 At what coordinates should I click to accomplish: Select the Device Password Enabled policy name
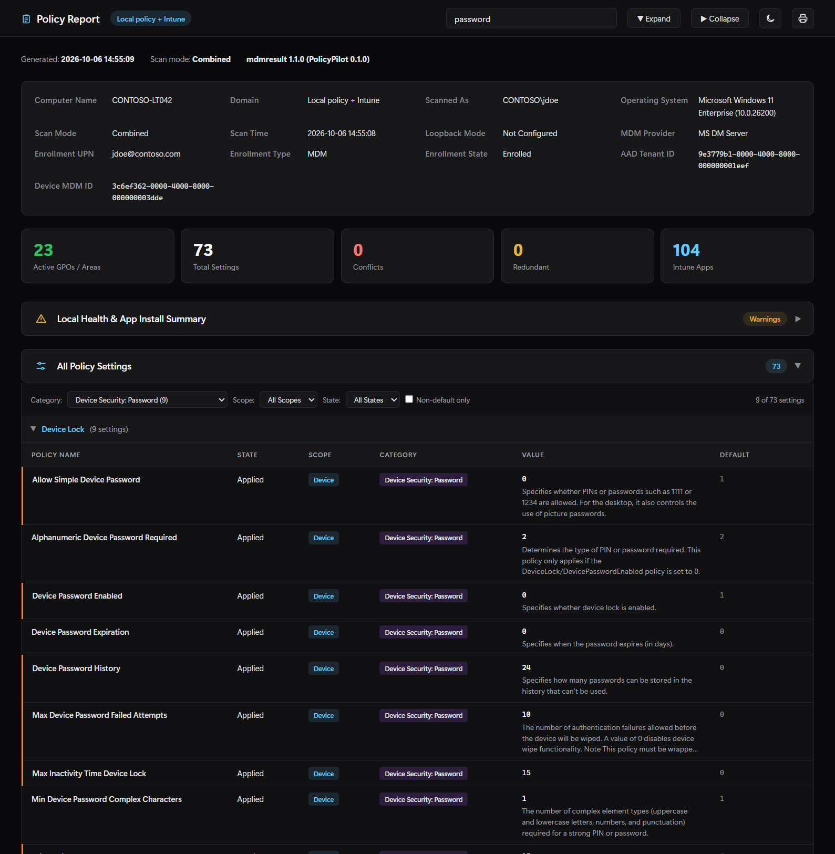pos(77,596)
